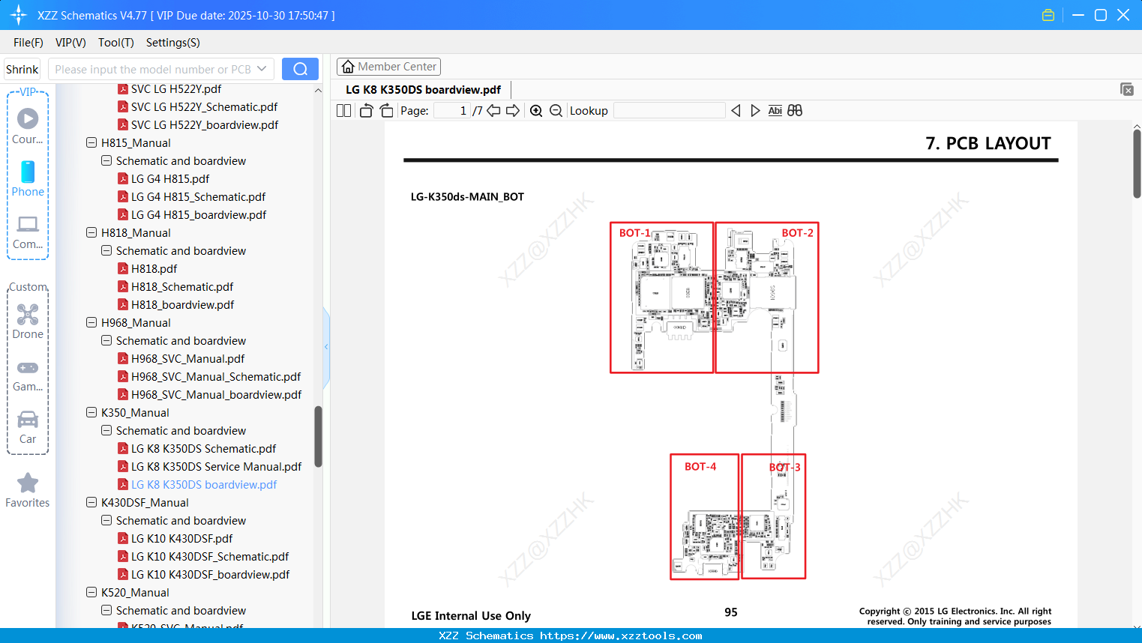The image size is (1142, 643).
Task: Collapse Schematic and boardview under H815_Manual
Action: (106, 160)
